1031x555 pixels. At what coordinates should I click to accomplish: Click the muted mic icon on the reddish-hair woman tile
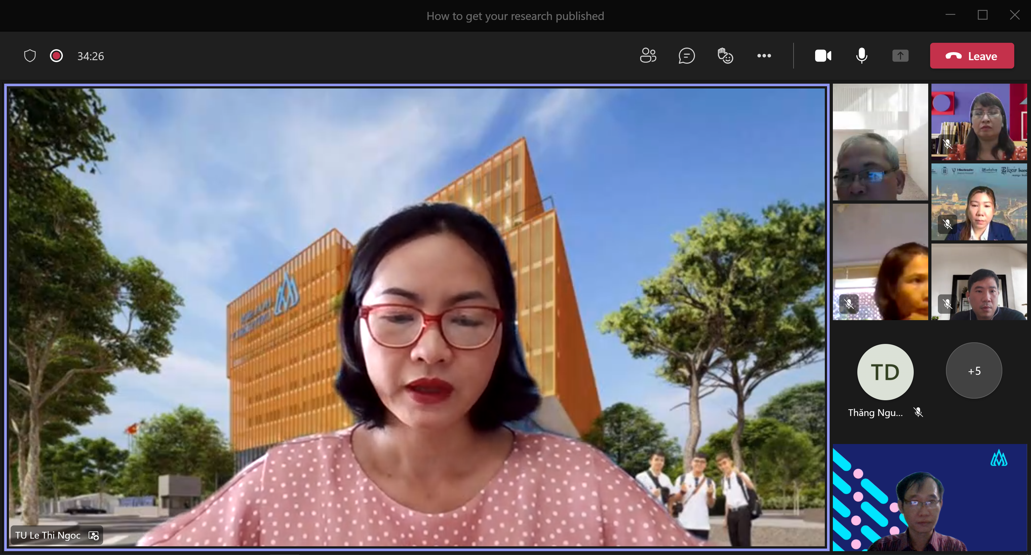click(x=849, y=304)
